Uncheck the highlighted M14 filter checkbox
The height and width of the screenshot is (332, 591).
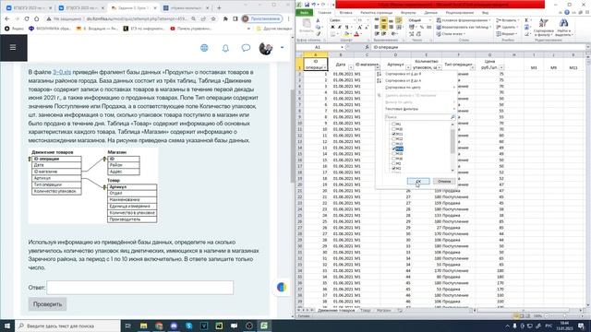(393, 148)
